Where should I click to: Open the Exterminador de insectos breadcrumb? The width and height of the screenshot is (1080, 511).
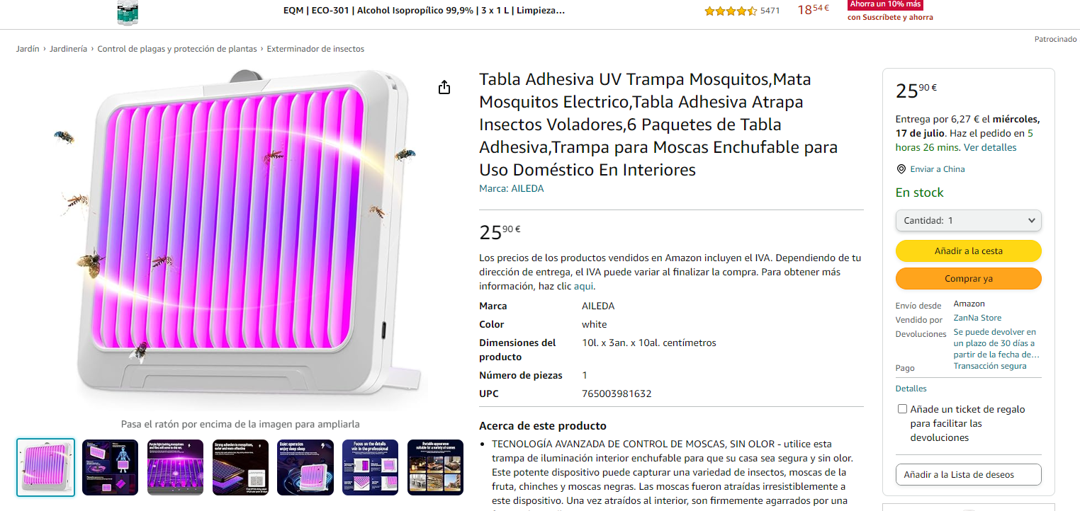click(x=315, y=49)
